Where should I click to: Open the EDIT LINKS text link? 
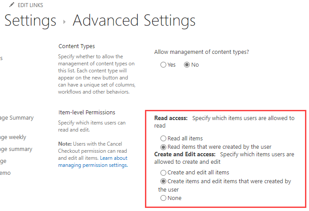coord(31,5)
